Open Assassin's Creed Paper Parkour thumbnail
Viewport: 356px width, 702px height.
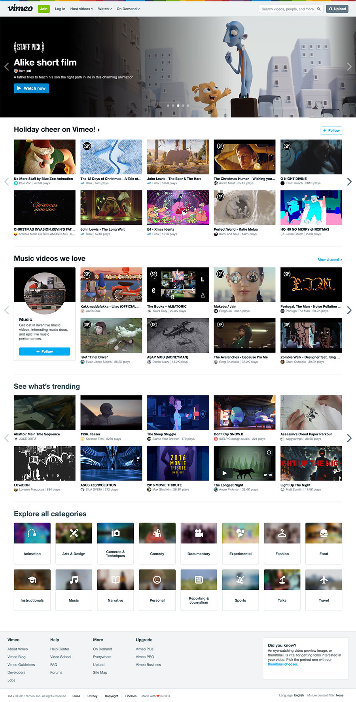311,412
